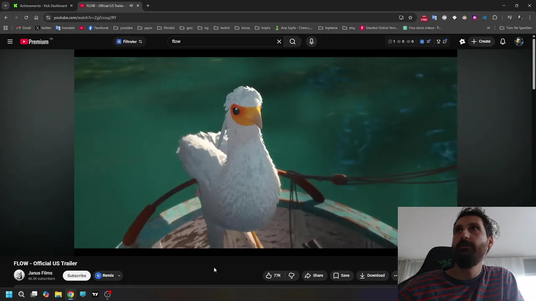The width and height of the screenshot is (536, 301).
Task: Click the sparkle icon left of Create
Action: click(462, 41)
